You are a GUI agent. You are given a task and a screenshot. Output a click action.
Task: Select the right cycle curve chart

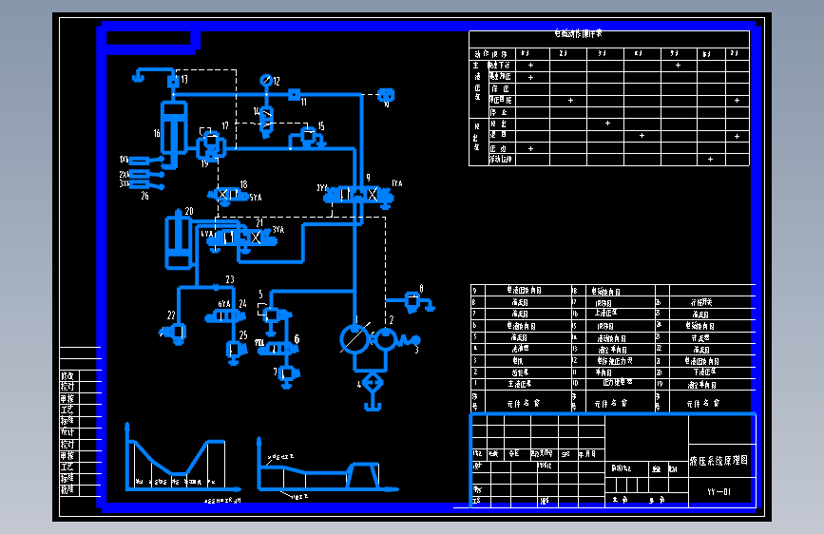[328, 466]
